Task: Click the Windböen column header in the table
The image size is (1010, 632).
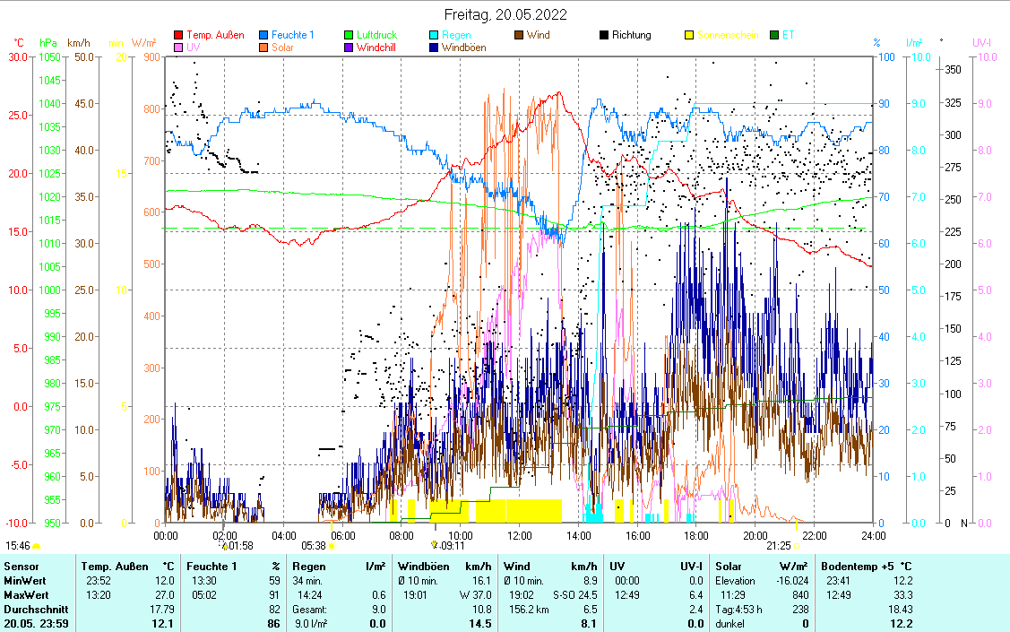Action: 419,567
